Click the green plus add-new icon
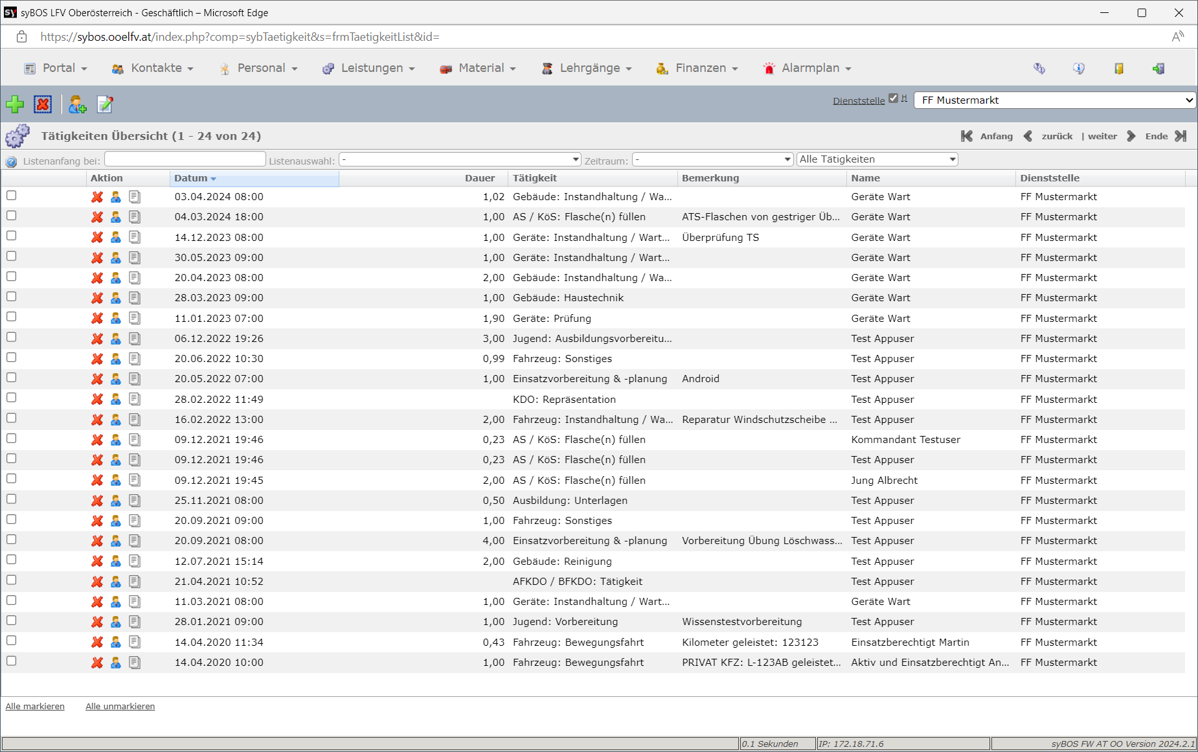Viewport: 1198px width, 752px height. pos(15,104)
